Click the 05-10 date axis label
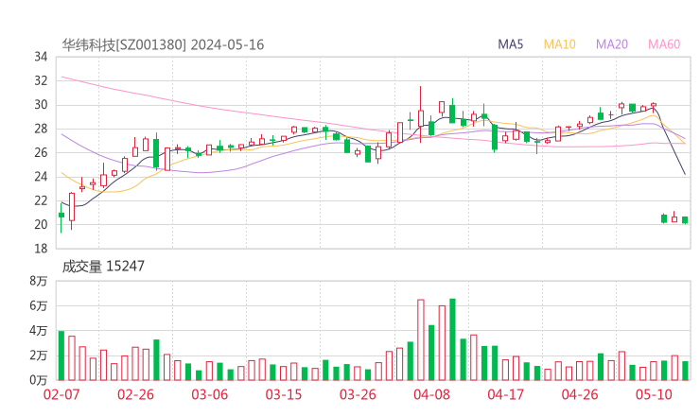700x416 pixels. pyautogui.click(x=654, y=394)
